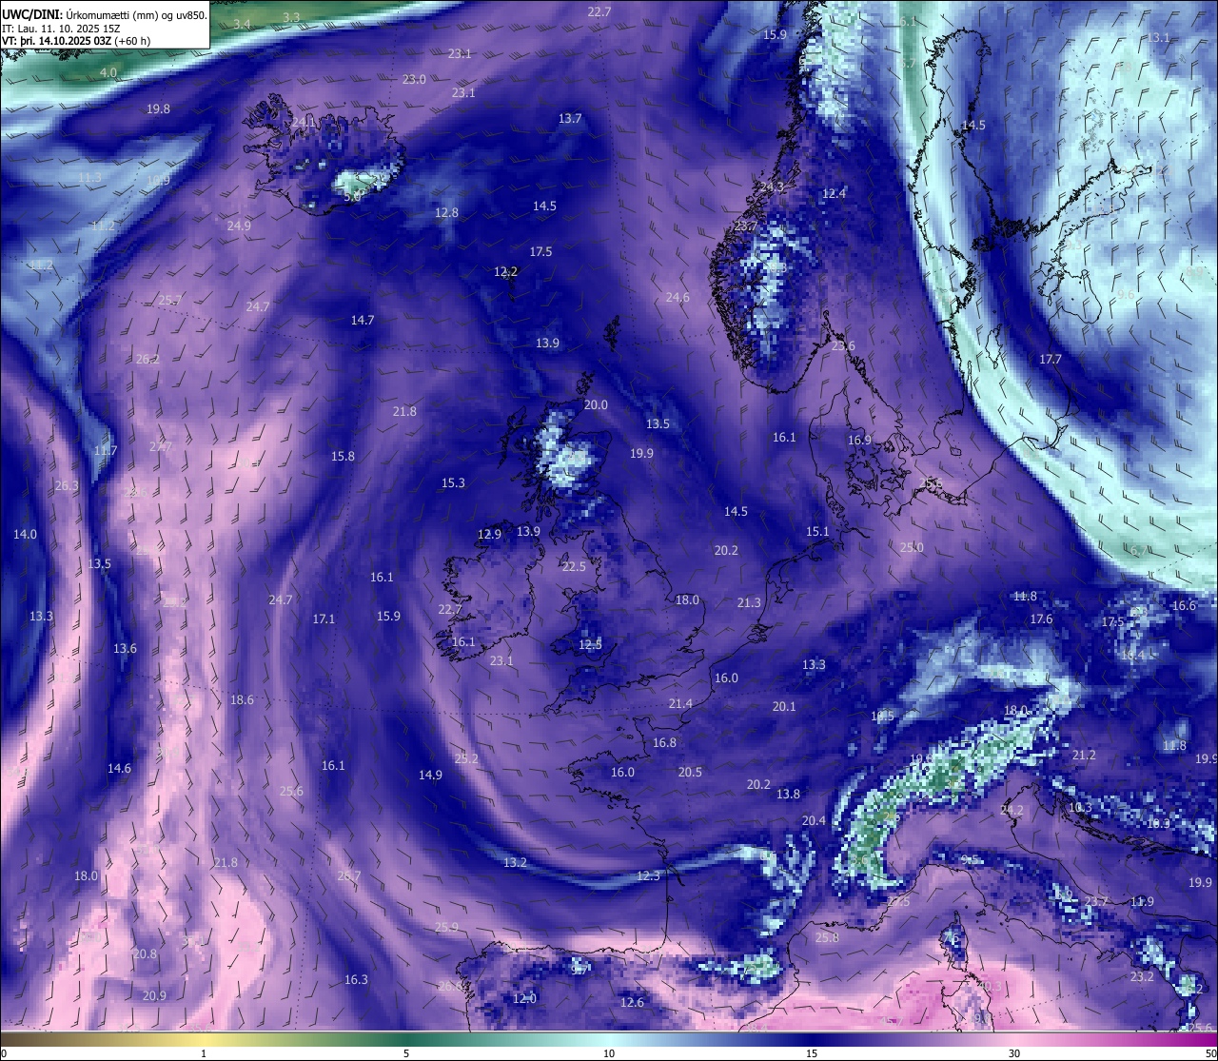Click the map value 23.2
The height and width of the screenshot is (1061, 1218).
click(x=1142, y=976)
